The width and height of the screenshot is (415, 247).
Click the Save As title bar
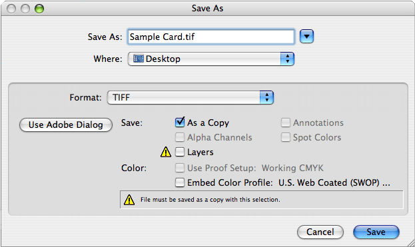point(208,8)
